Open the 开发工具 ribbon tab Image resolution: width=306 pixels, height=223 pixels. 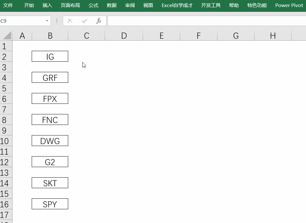(211, 5)
